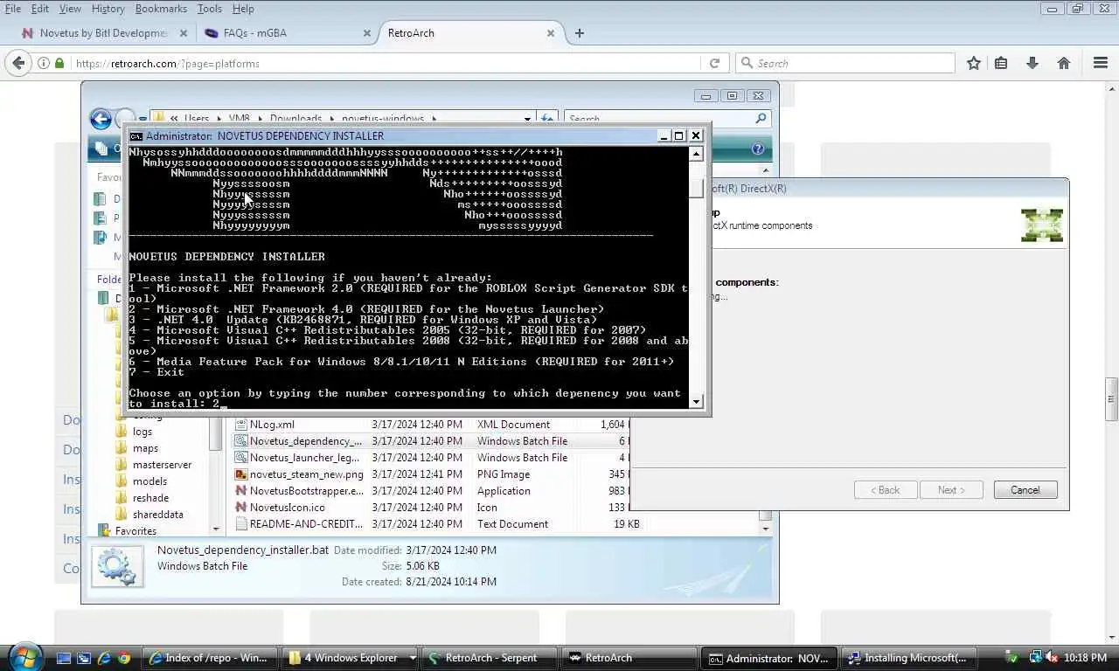Screen dimensions: 1119x671
Task: Select Favorites in Explorer folder tree
Action: coord(136,531)
